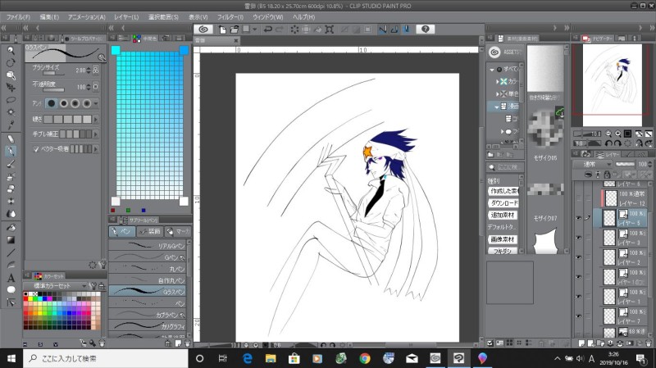Screen dimensions: 656x368
Task: Expand 単色 material tree node
Action: tap(497, 93)
